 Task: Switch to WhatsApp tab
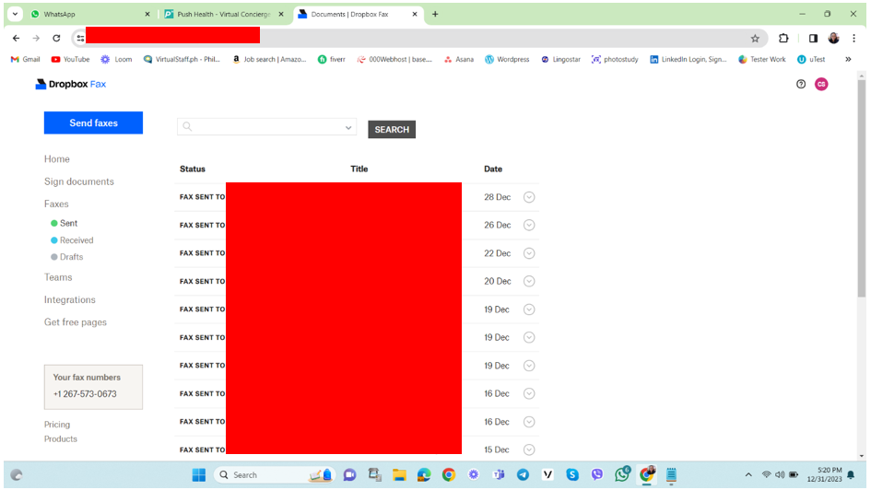(x=88, y=15)
